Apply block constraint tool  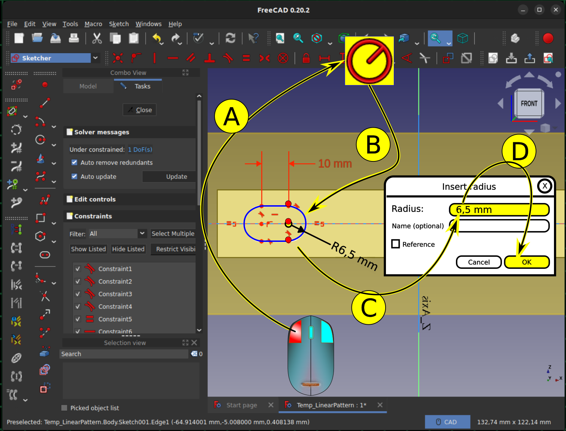click(283, 58)
